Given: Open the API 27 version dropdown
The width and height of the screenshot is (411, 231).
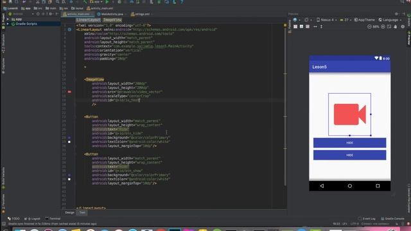Looking at the screenshot, I should tap(345, 20).
